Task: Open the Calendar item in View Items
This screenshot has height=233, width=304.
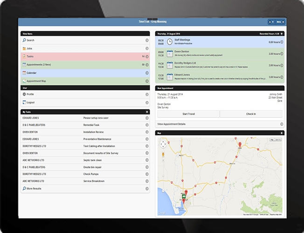Action: (x=85, y=73)
